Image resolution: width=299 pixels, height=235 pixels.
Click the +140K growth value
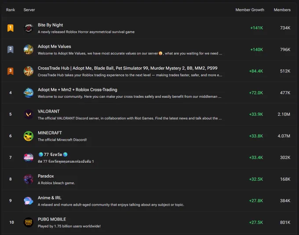256,50
